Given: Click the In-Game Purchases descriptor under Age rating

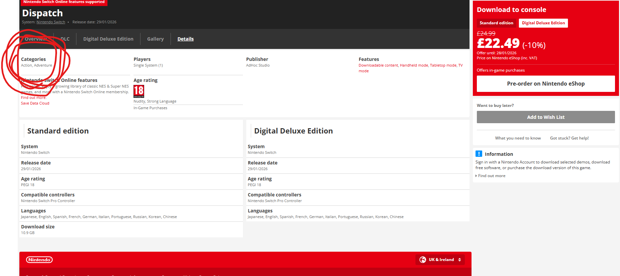Looking at the screenshot, I should (x=150, y=108).
